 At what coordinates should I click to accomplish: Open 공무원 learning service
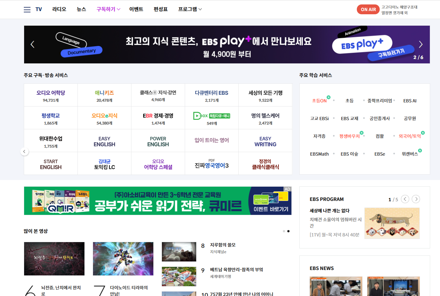(410, 118)
